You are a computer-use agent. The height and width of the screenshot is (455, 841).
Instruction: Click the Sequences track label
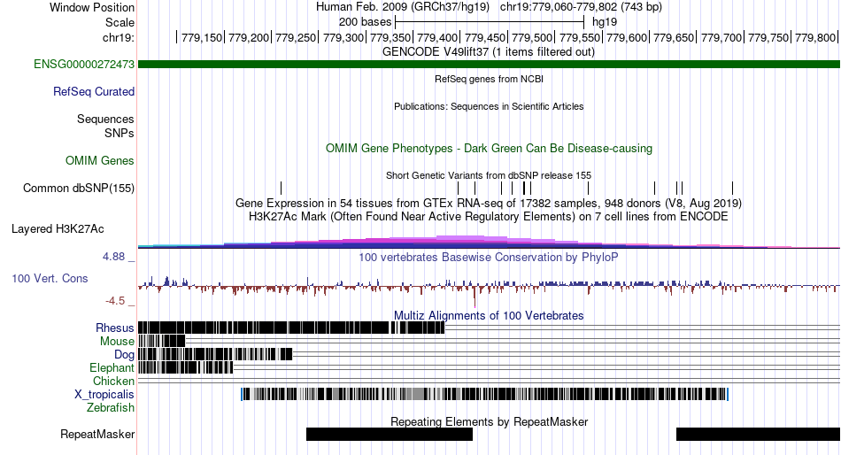click(x=105, y=120)
